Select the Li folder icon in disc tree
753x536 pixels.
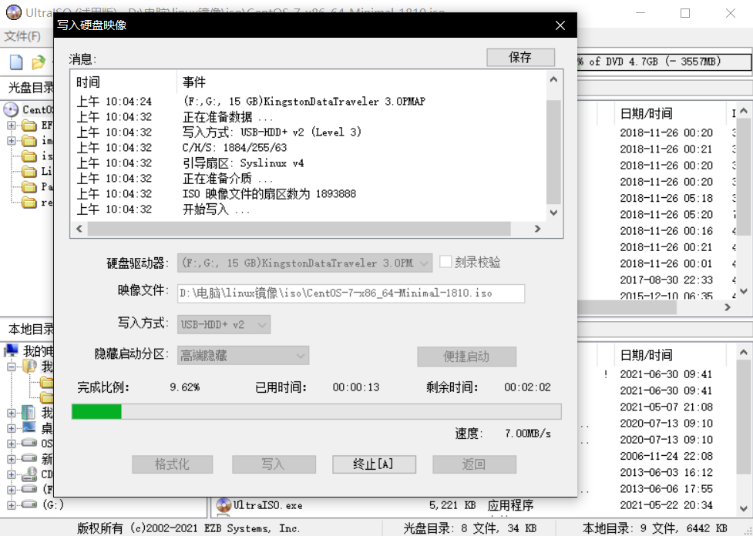[29, 172]
